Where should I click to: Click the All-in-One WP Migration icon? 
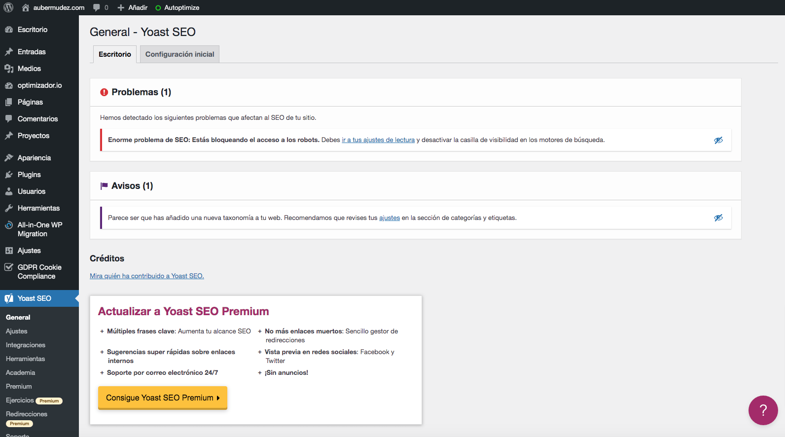tap(9, 225)
